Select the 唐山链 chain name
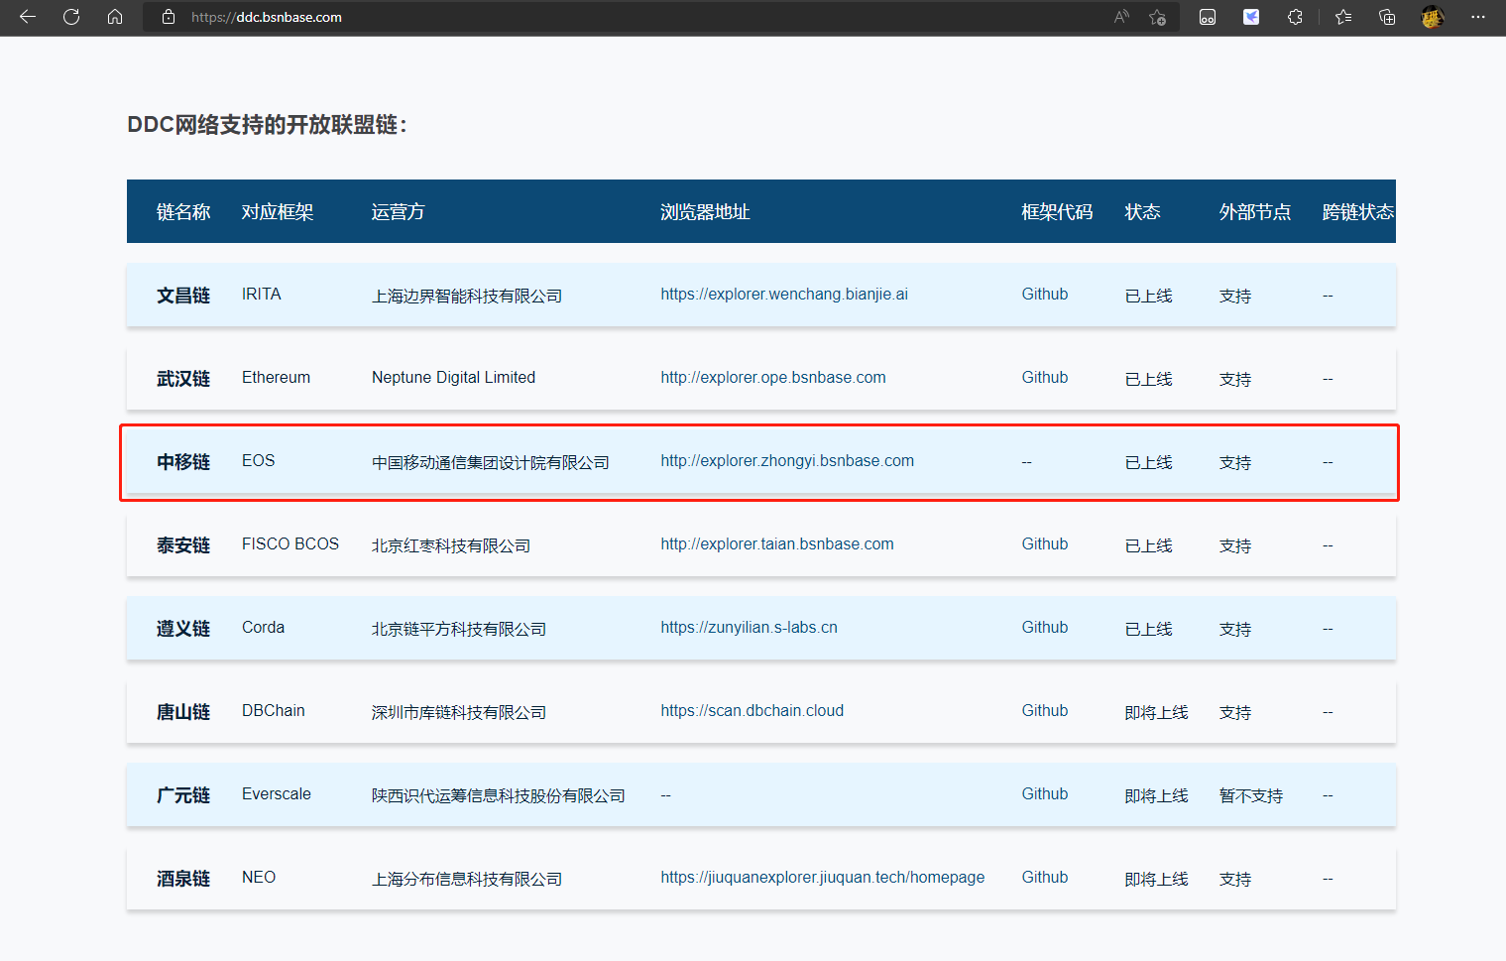Viewport: 1506px width, 961px height. pos(183,712)
